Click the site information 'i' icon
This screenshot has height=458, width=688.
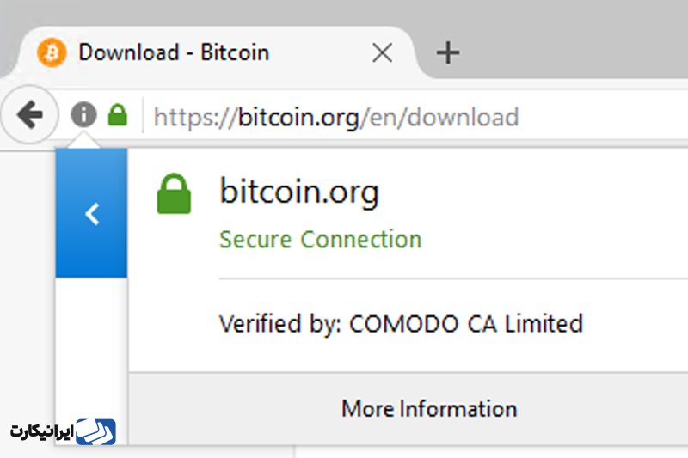[83, 115]
